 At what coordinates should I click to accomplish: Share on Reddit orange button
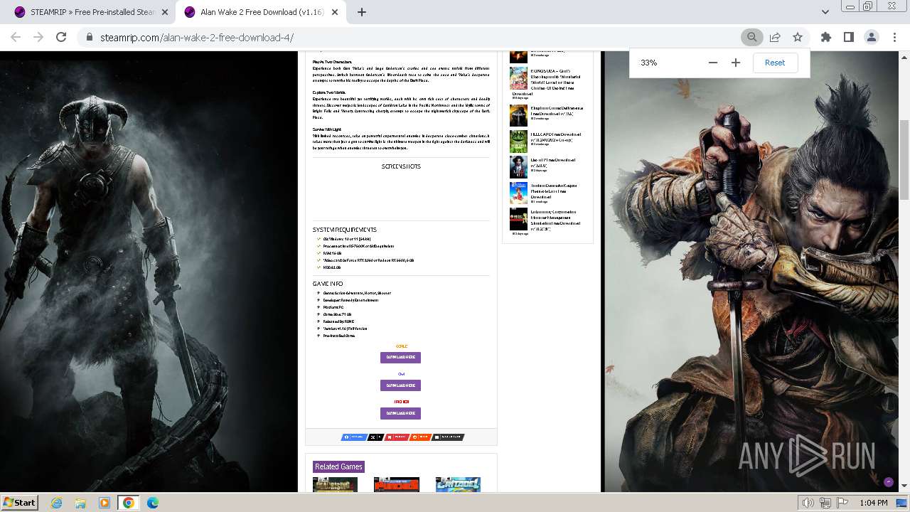tap(420, 437)
